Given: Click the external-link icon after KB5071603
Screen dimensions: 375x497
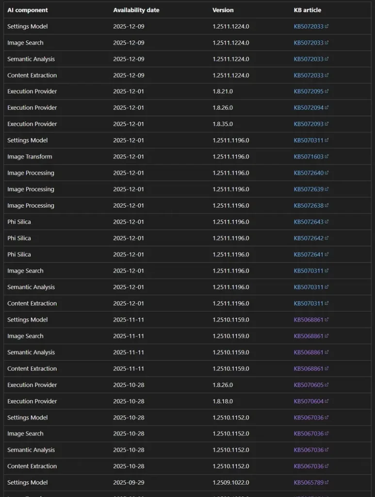Looking at the screenshot, I should 327,157.
